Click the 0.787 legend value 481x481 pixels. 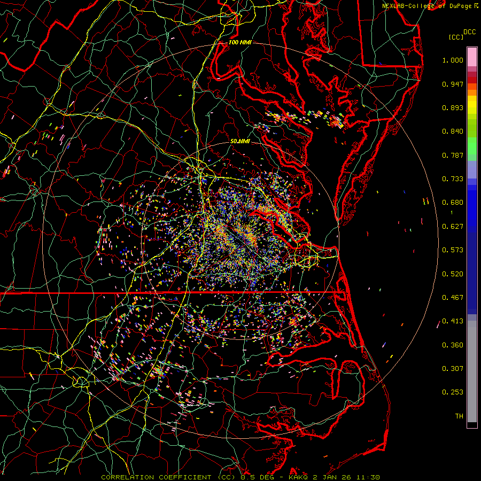coord(453,155)
